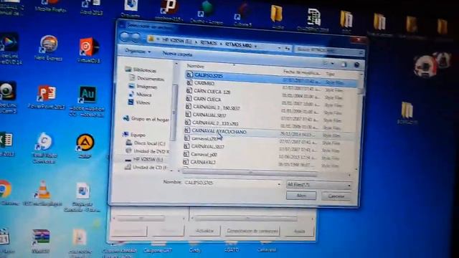Screen dimensions: 459x258
Task: Open Vídeos library in navigation pane
Action: coord(140,102)
